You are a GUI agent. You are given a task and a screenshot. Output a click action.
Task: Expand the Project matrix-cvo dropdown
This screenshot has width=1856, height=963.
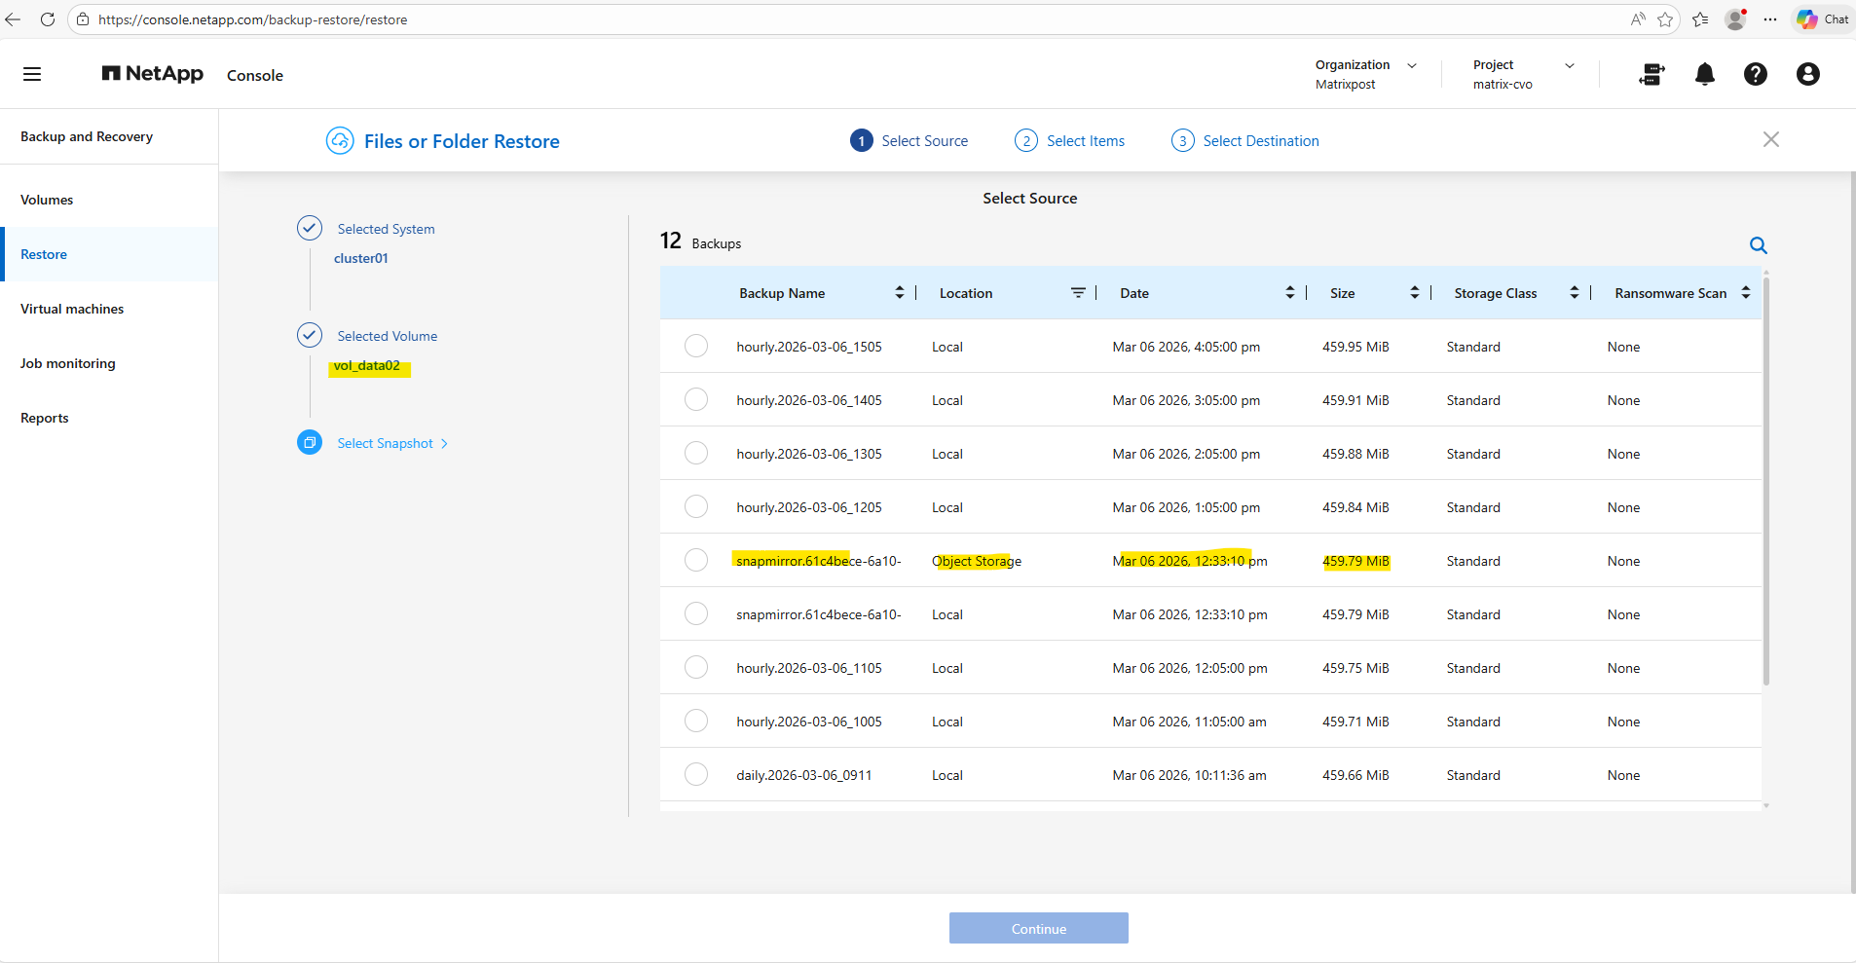click(1569, 65)
